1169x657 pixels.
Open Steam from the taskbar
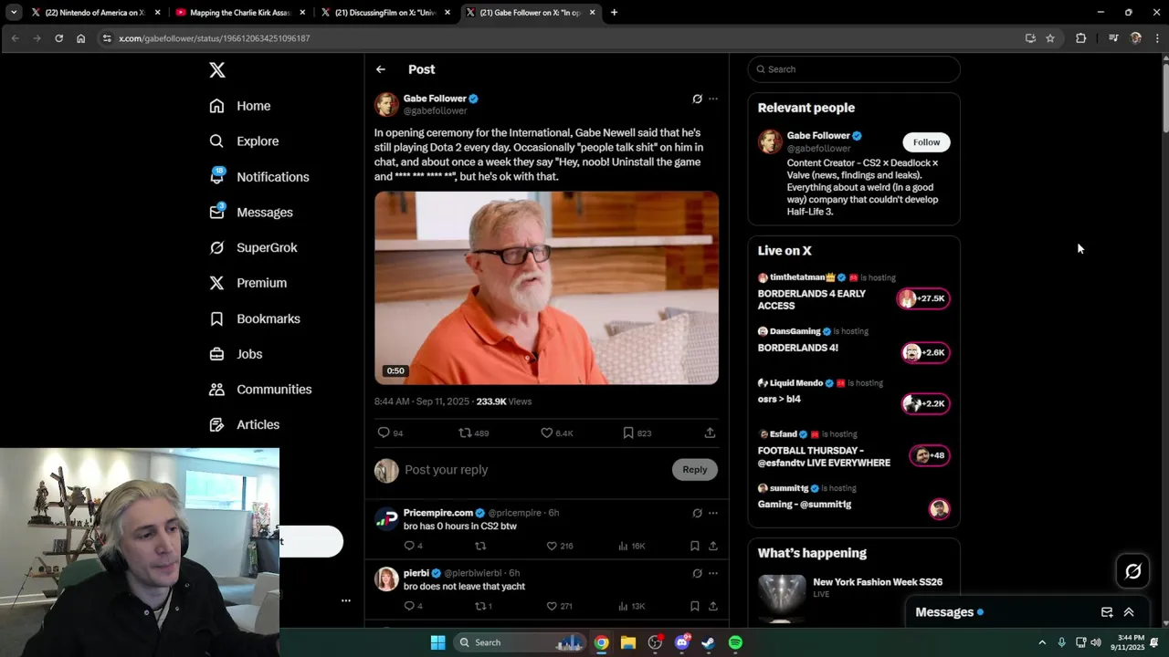tap(708, 642)
